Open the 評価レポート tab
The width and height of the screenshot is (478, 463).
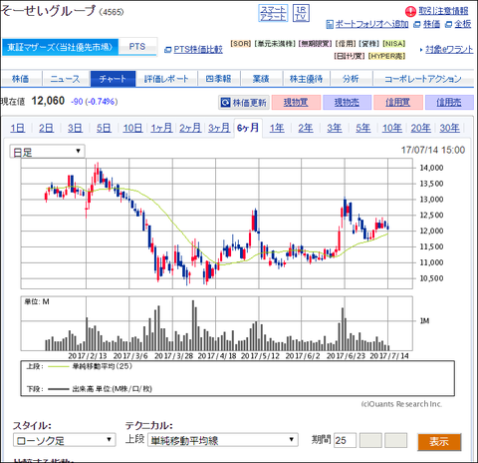pyautogui.click(x=166, y=79)
